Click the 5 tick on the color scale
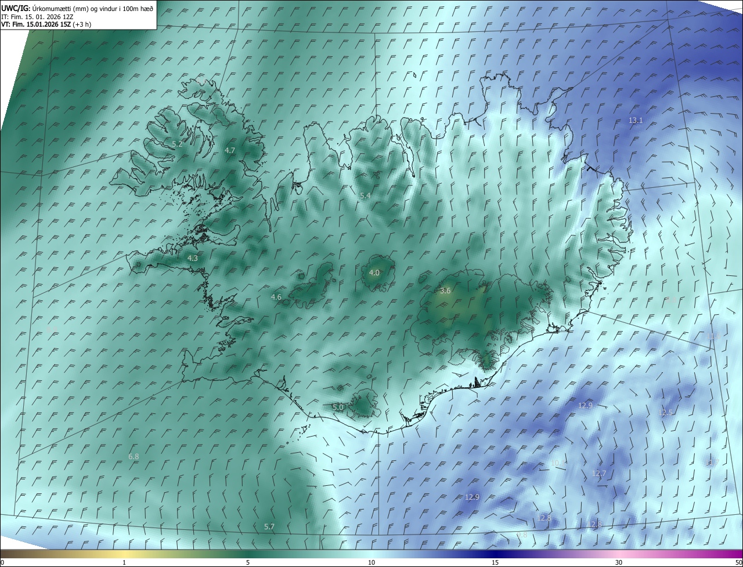 point(248,562)
